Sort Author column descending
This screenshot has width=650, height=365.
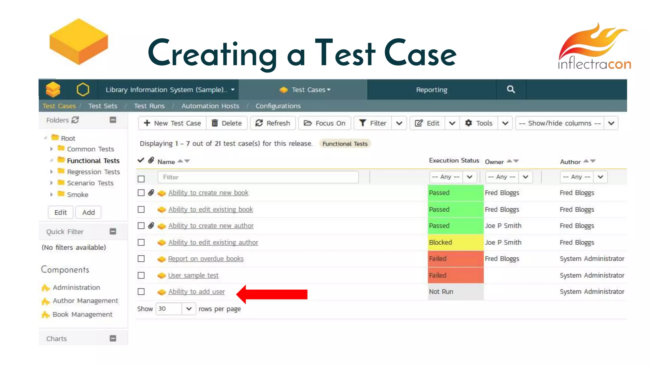tap(593, 161)
